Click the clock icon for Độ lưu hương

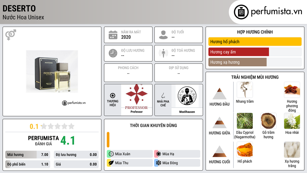tap(113, 53)
